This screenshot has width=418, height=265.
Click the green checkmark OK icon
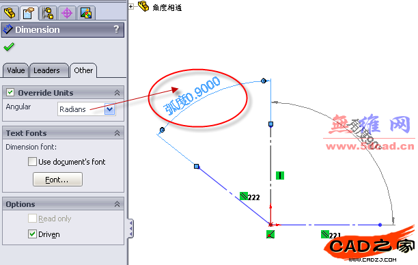tap(9, 47)
